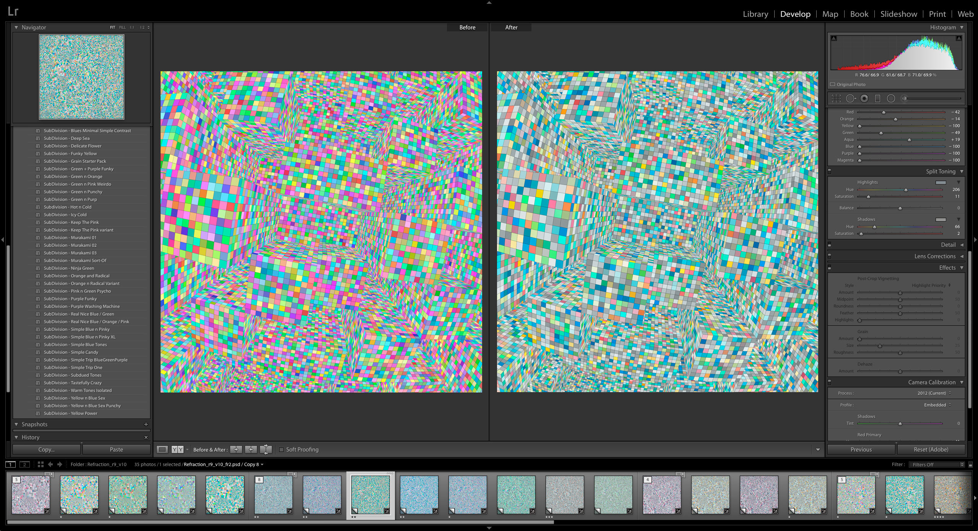Toggle shadow clipping indicator in histogram
This screenshot has height=531, width=978.
[x=834, y=38]
